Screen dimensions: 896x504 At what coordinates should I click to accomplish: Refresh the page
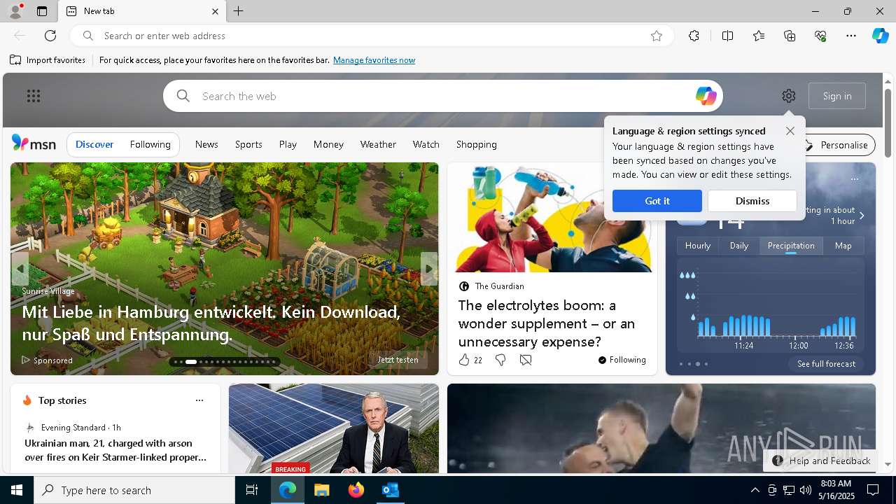coord(50,36)
